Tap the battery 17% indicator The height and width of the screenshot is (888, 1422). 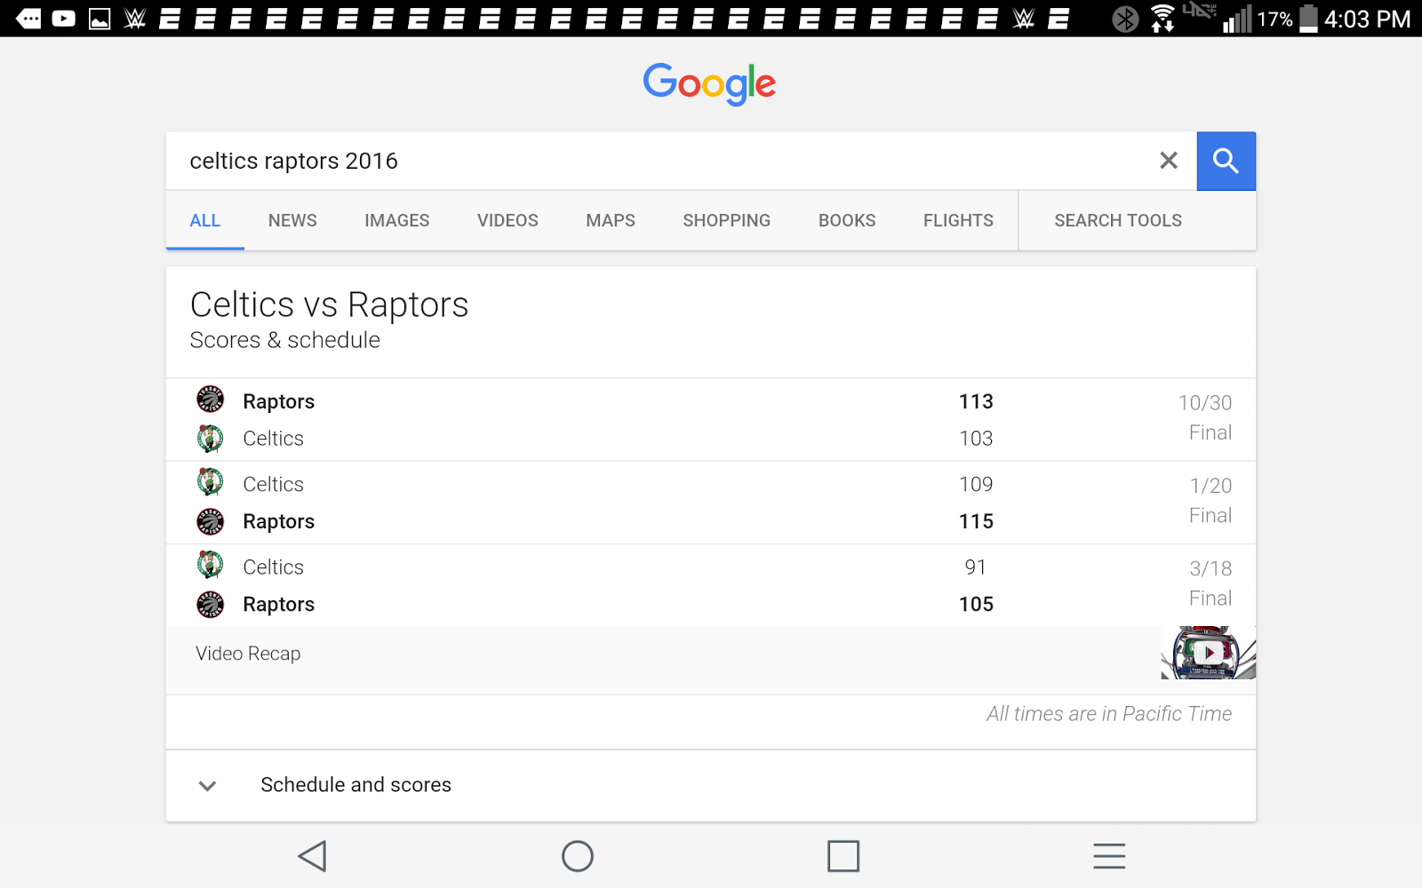(1288, 19)
